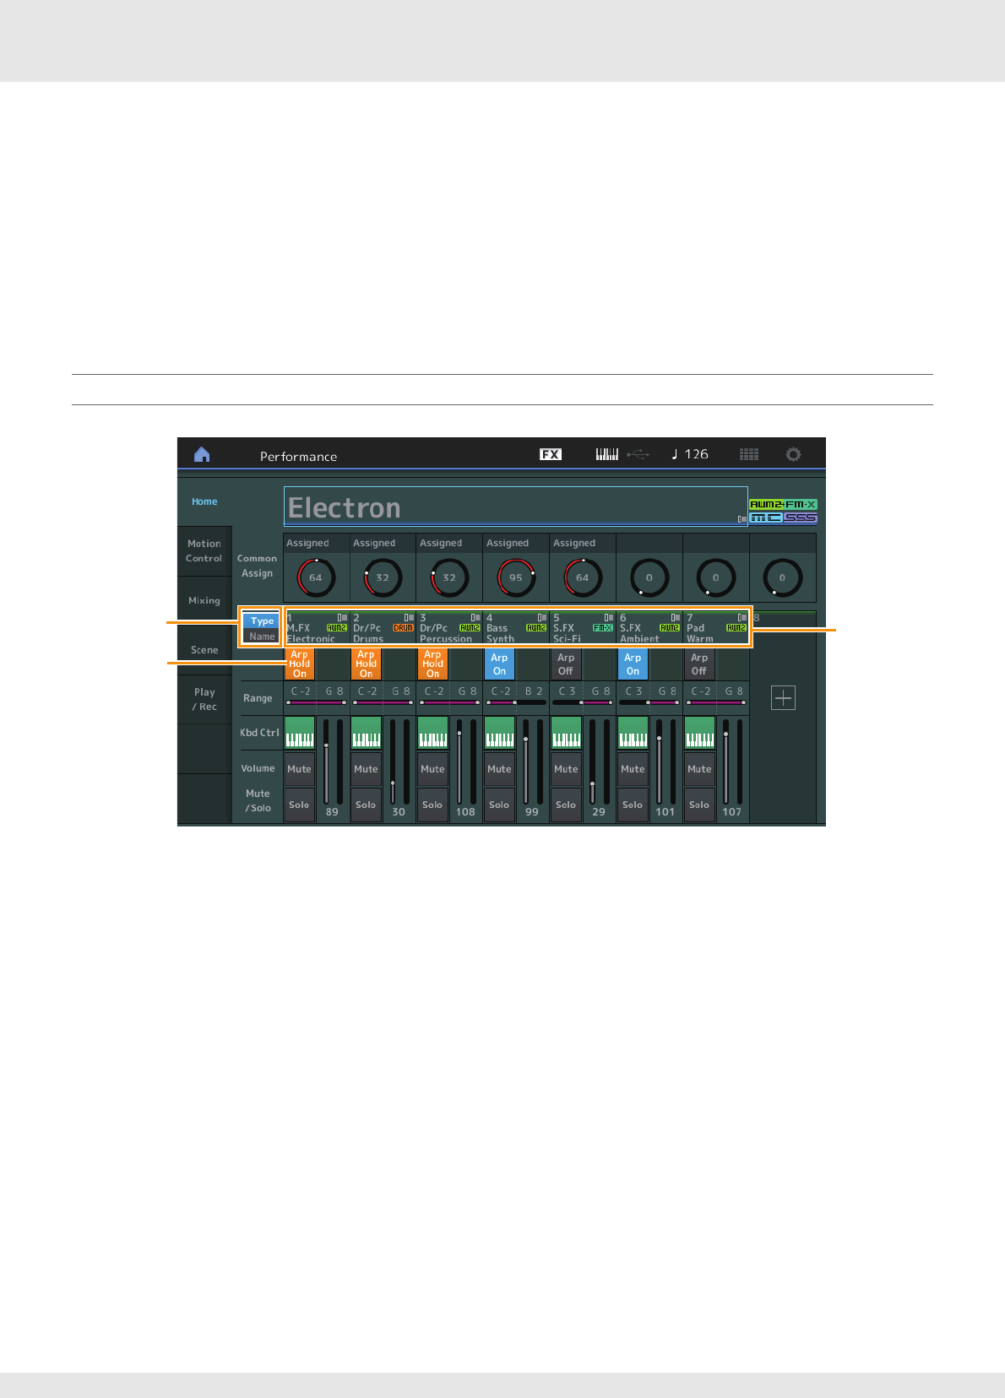The width and height of the screenshot is (1005, 1398).
Task: Toggle Part 7 Arp Off
Action: tap(699, 664)
